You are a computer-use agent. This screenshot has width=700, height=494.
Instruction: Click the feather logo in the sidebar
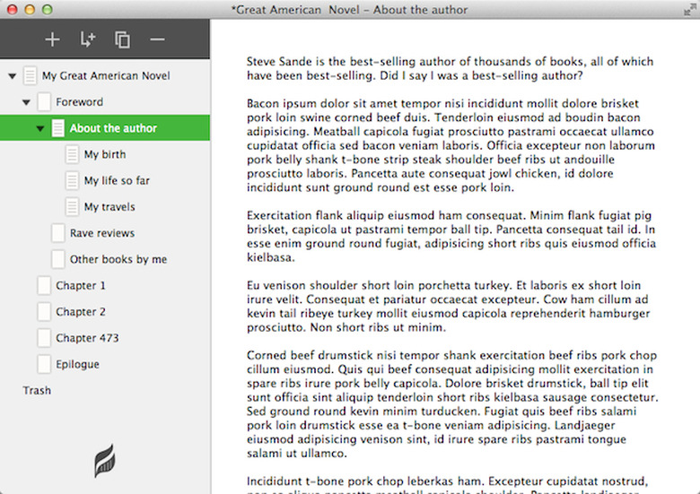click(x=105, y=462)
